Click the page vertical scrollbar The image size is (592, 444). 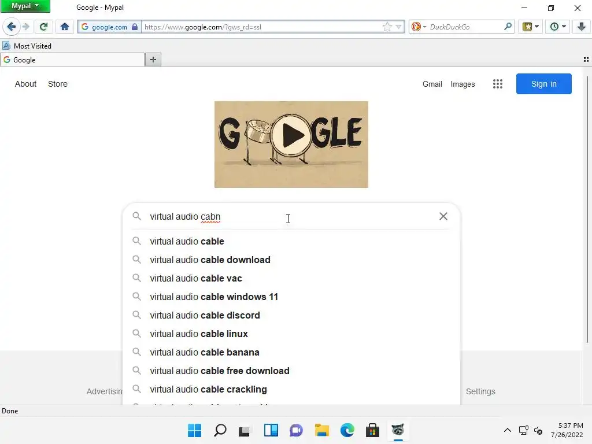587,209
